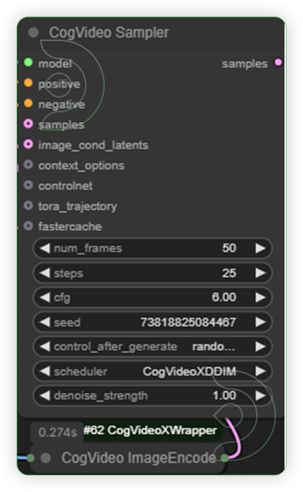
Task: Decrease num_frames with left arrow
Action: [45, 248]
